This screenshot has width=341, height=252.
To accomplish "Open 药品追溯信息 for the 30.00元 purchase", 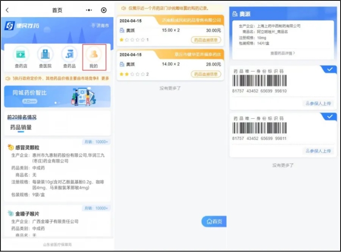I will [x=206, y=40].
